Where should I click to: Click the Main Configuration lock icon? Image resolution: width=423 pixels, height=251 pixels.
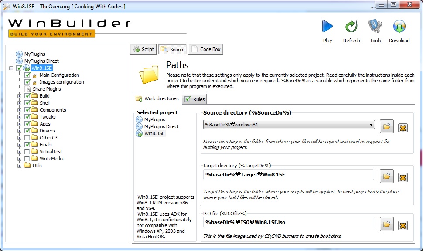click(x=34, y=75)
